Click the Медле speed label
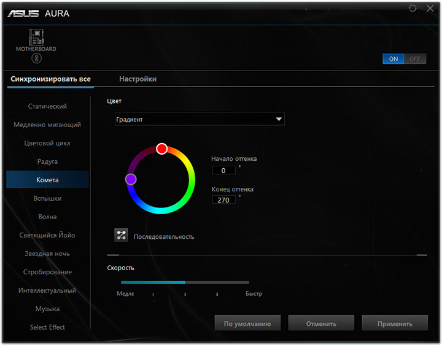442x345 pixels. point(125,293)
